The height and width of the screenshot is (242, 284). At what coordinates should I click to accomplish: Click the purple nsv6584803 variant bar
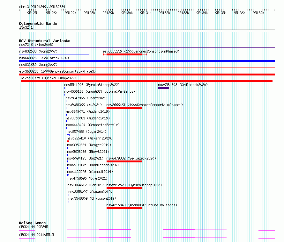[x=164, y=88]
